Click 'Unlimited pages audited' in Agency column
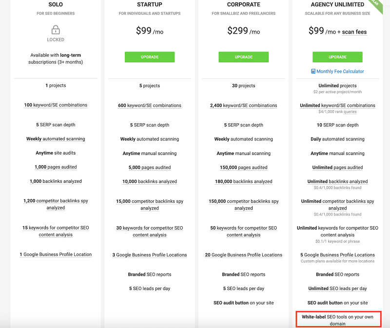 click(337, 167)
